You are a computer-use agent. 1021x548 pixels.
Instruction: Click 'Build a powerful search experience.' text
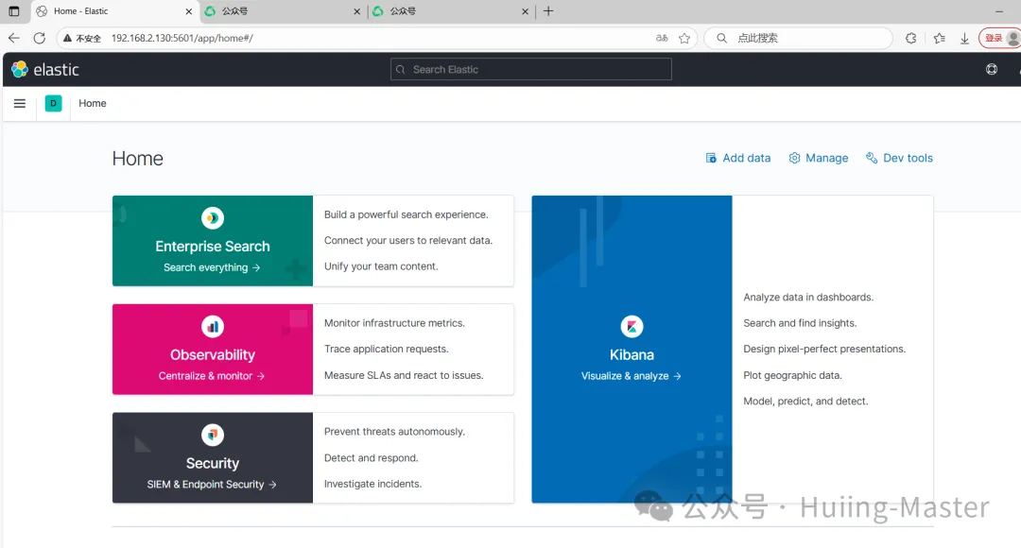(x=407, y=214)
